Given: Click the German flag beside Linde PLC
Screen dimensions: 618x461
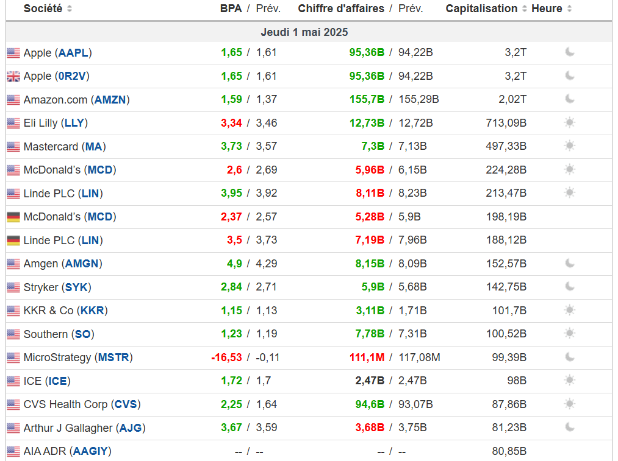Looking at the screenshot, I should (x=13, y=241).
